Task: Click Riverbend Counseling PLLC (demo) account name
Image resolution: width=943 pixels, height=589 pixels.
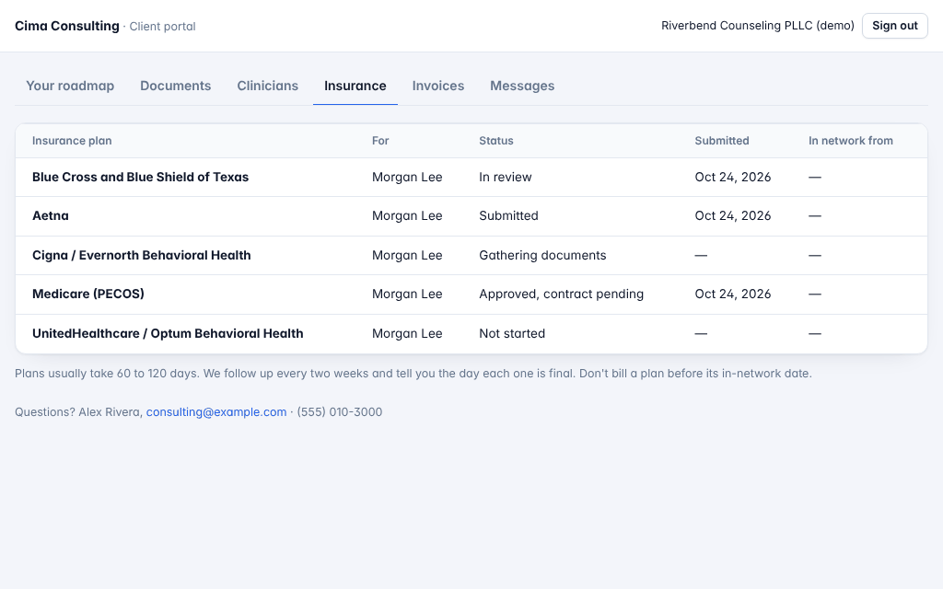Action: (x=758, y=26)
